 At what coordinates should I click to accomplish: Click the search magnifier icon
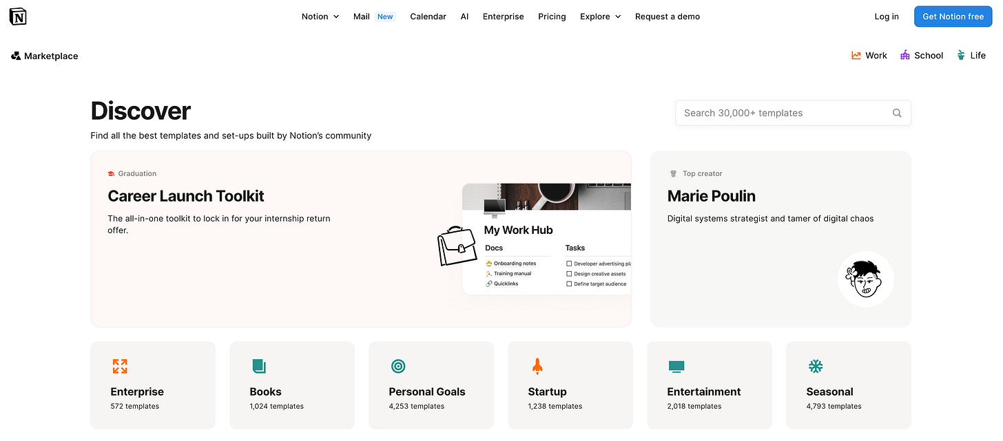[897, 113]
